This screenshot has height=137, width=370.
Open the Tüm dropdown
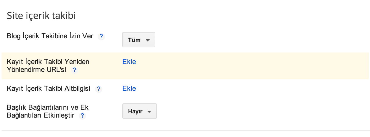click(x=139, y=40)
